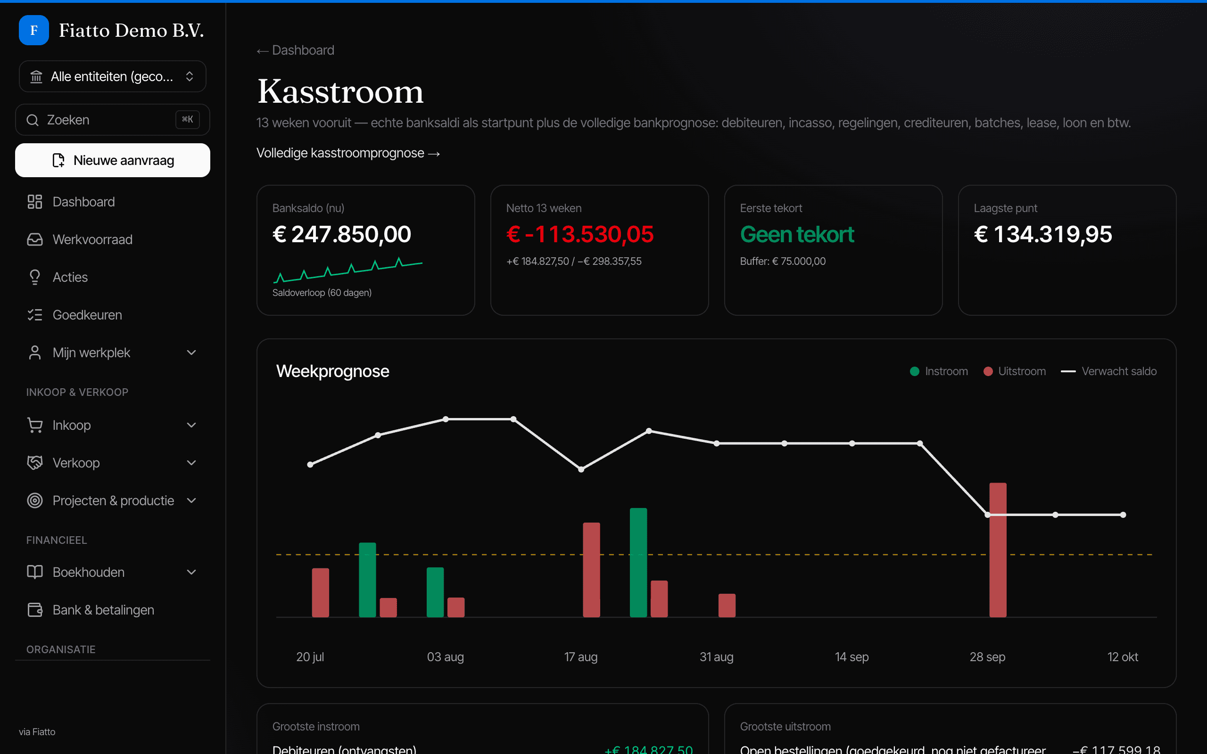
Task: Click the Verkoop handshake icon
Action: tap(34, 463)
